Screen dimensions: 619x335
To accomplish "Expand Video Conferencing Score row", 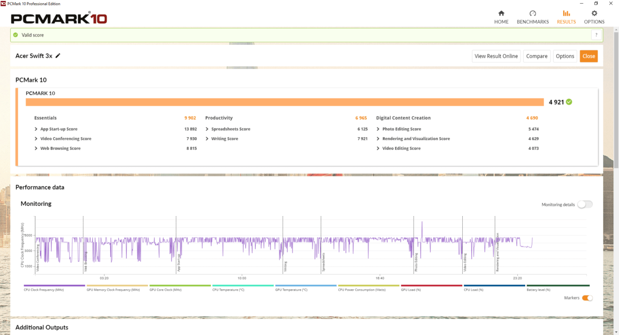I will coord(36,139).
